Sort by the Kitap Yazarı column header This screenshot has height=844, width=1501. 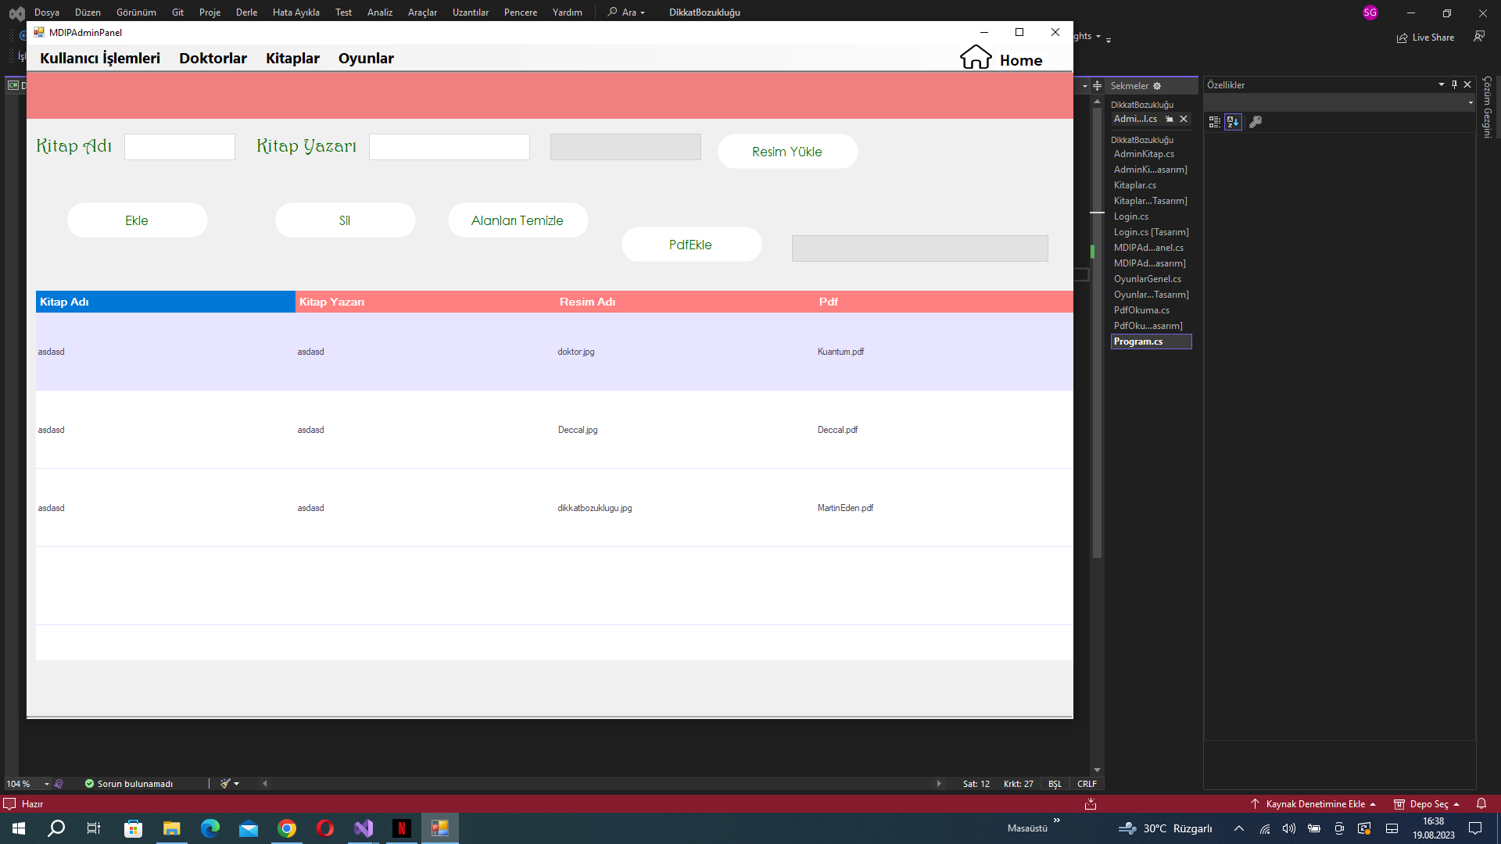[x=425, y=302]
